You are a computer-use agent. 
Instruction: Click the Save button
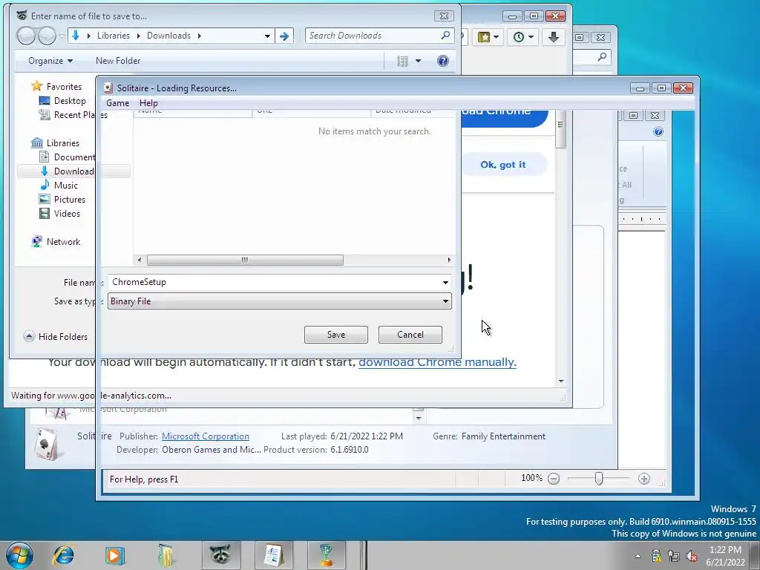click(x=336, y=335)
